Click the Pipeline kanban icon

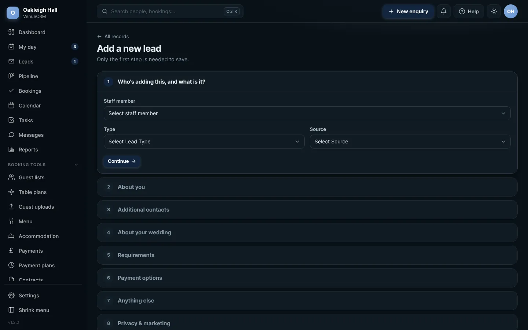(x=11, y=76)
